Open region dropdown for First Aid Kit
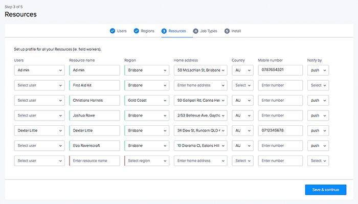 point(147,85)
